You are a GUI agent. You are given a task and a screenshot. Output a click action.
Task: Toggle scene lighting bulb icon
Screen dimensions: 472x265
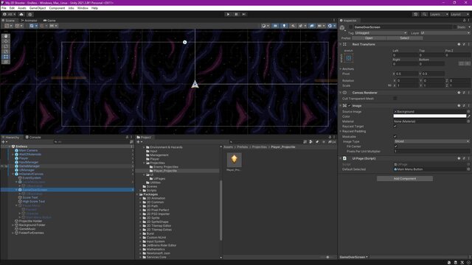click(x=284, y=26)
